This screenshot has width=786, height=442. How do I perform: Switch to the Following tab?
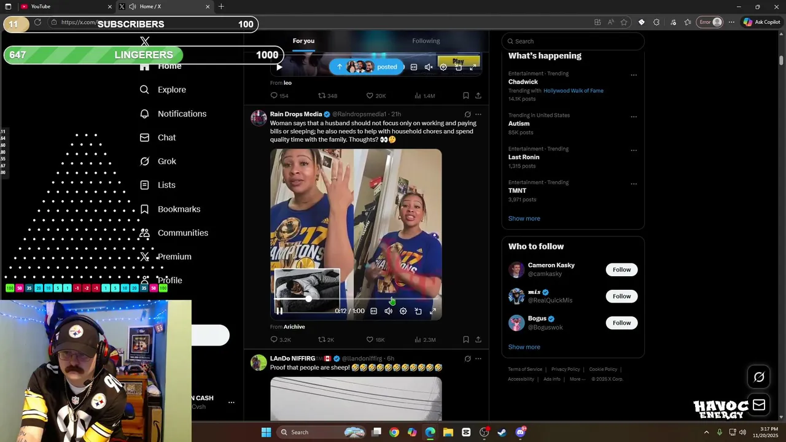[x=426, y=41]
